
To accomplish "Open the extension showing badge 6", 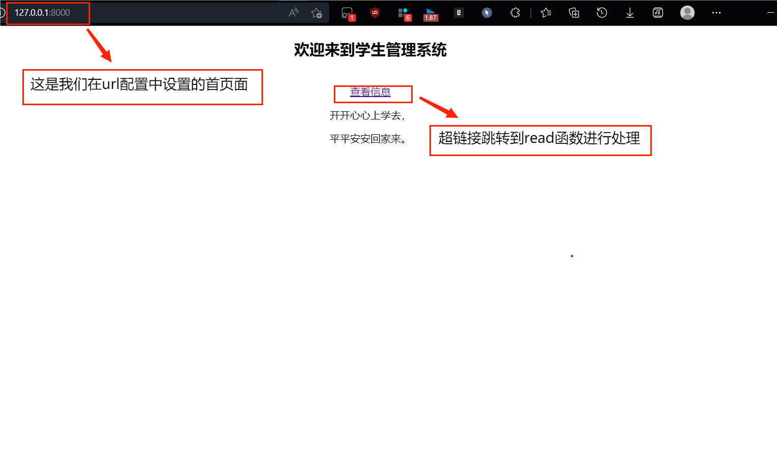I will coord(404,13).
